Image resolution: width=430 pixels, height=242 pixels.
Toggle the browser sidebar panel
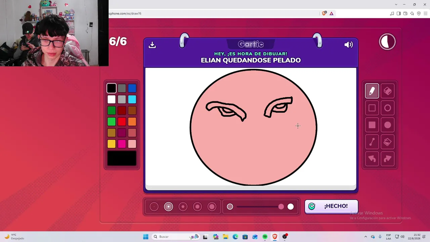pyautogui.click(x=398, y=13)
